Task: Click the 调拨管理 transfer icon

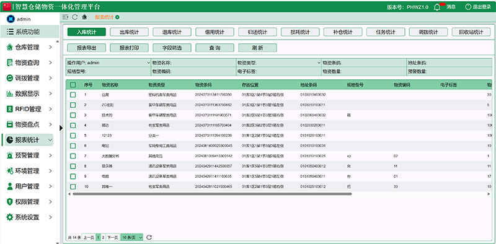Action: pyautogui.click(x=10, y=78)
